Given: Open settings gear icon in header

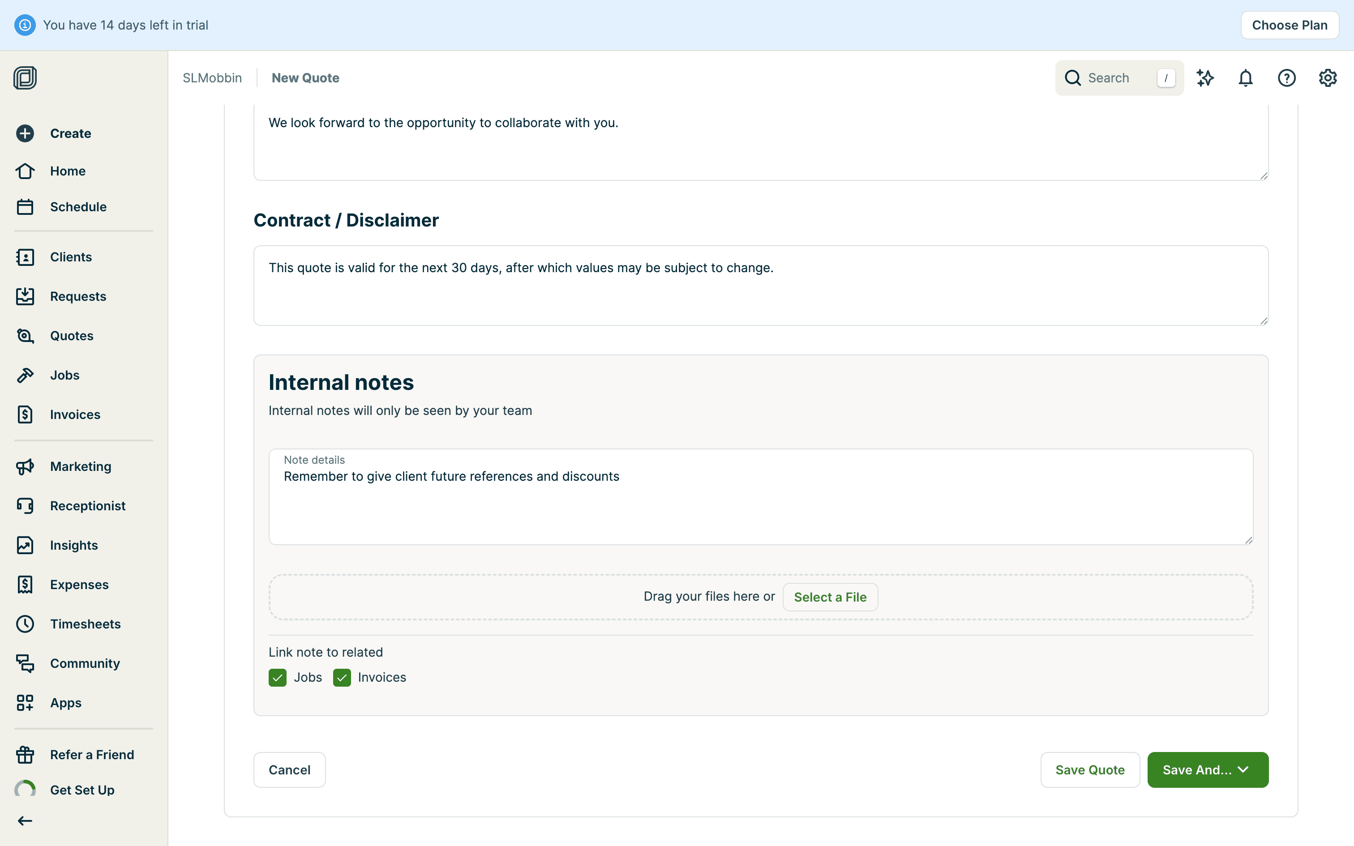Looking at the screenshot, I should point(1327,78).
